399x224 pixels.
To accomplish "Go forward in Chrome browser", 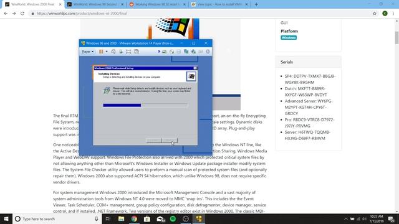I will tap(14, 14).
